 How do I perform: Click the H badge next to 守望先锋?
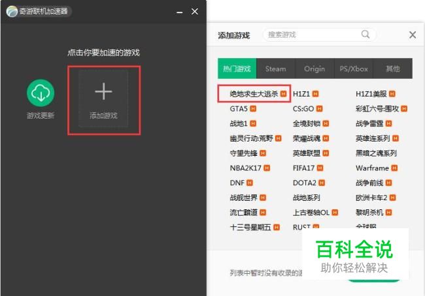pyautogui.click(x=263, y=153)
